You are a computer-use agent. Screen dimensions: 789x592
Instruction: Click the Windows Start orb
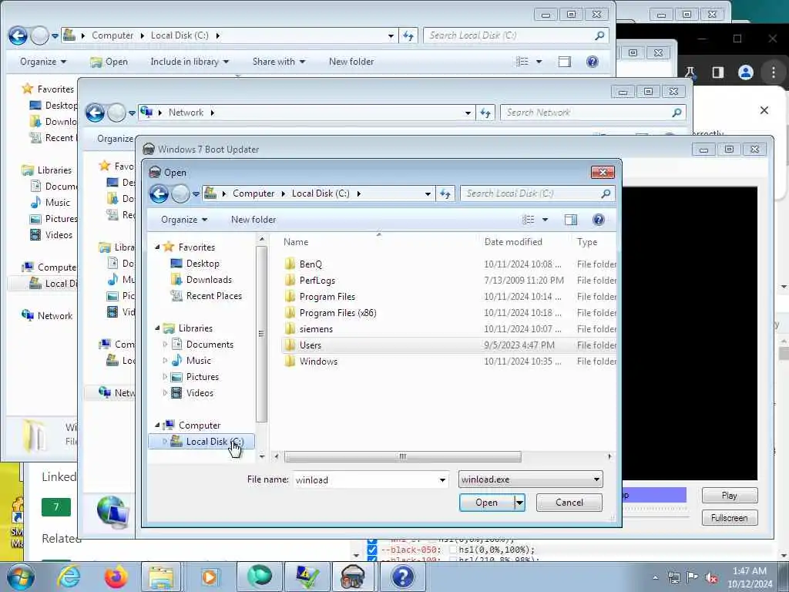click(21, 577)
